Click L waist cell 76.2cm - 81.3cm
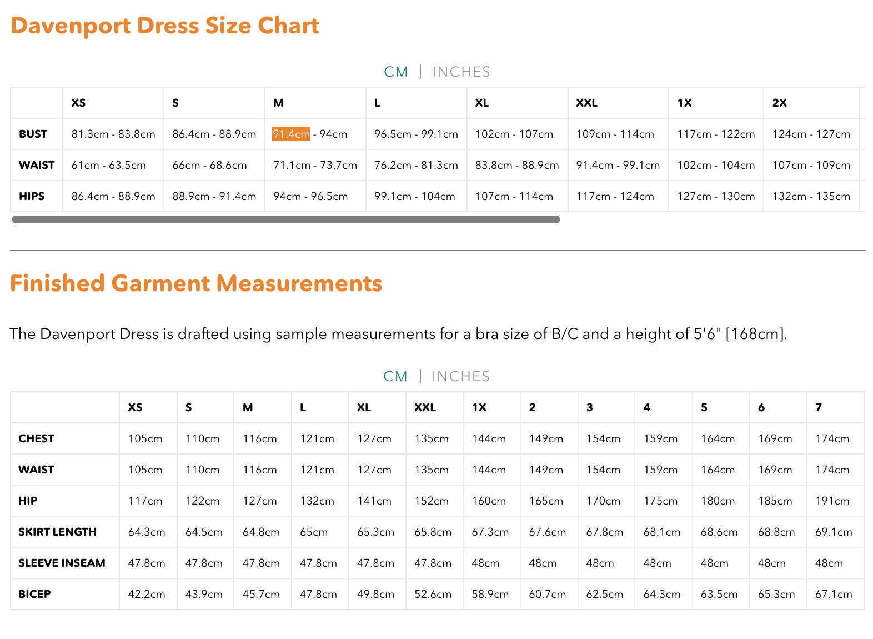873x639 pixels. click(x=417, y=165)
